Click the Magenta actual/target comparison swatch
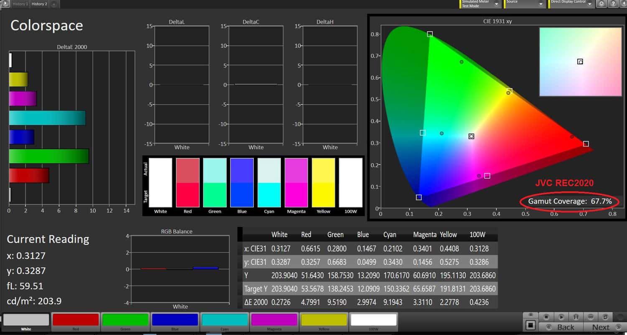The image size is (627, 335). coord(296,183)
